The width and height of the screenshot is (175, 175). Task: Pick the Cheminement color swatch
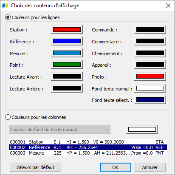(x=150, y=53)
